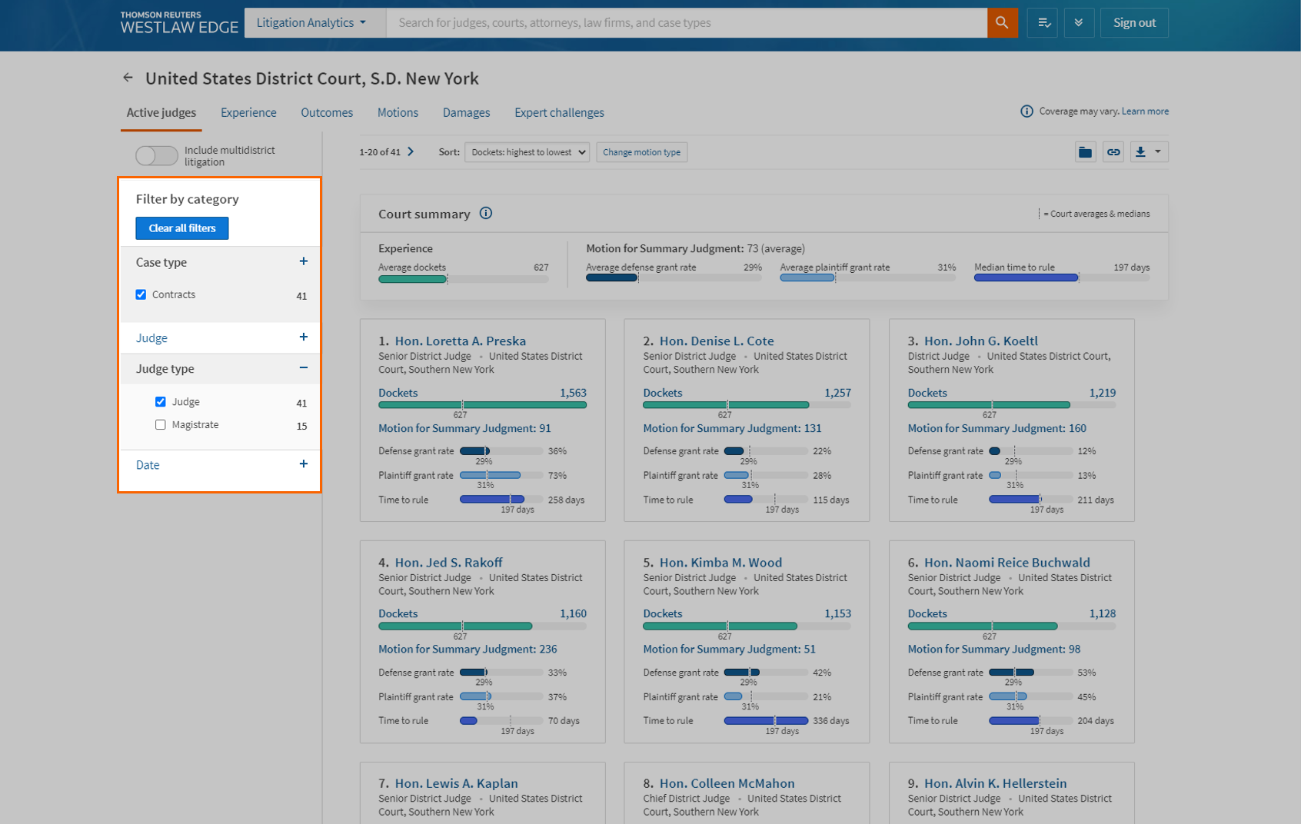
Task: Go to next page of judges arrow
Action: (411, 152)
